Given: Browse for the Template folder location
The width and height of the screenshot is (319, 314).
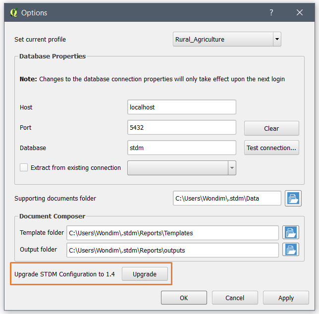Looking at the screenshot, I should [x=290, y=232].
